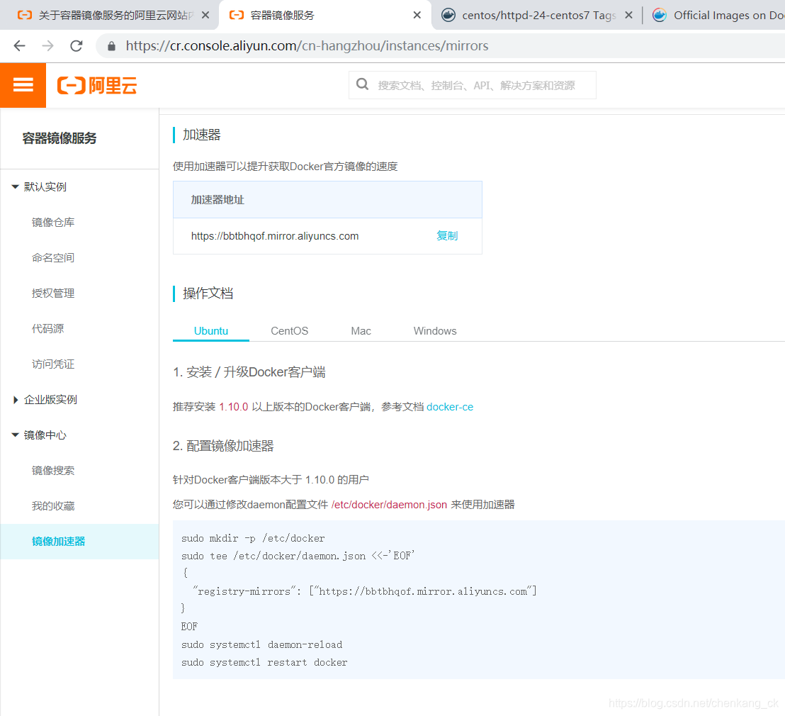Click the 2. 配置镜像加速器 heading

coord(223,446)
